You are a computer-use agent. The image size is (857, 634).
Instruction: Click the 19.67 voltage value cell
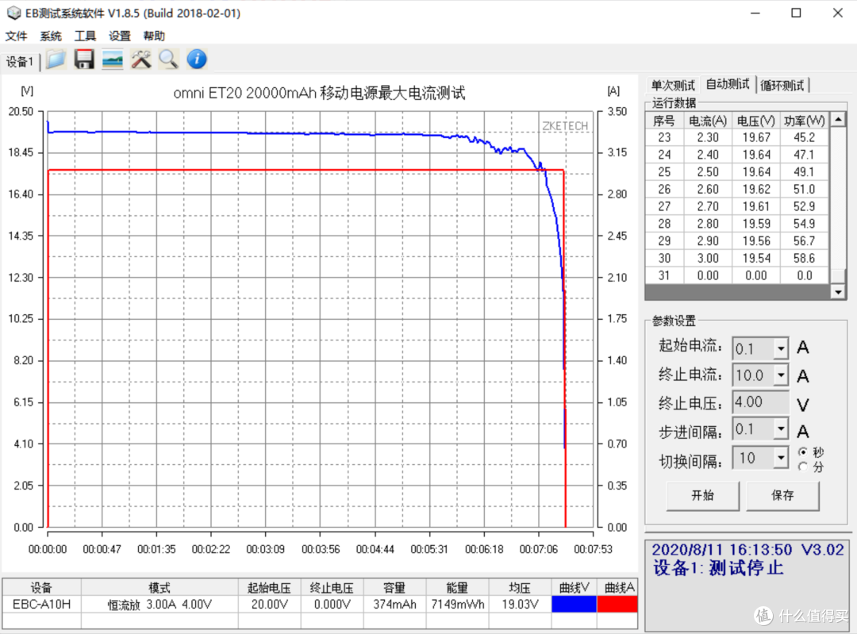coord(756,137)
